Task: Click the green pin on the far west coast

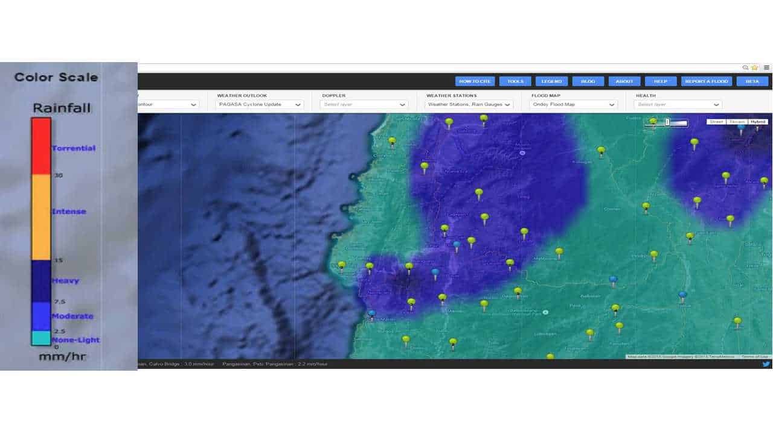Action: (342, 265)
